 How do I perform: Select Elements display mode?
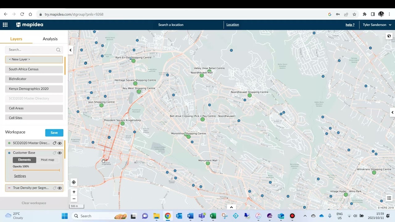[x=24, y=160]
